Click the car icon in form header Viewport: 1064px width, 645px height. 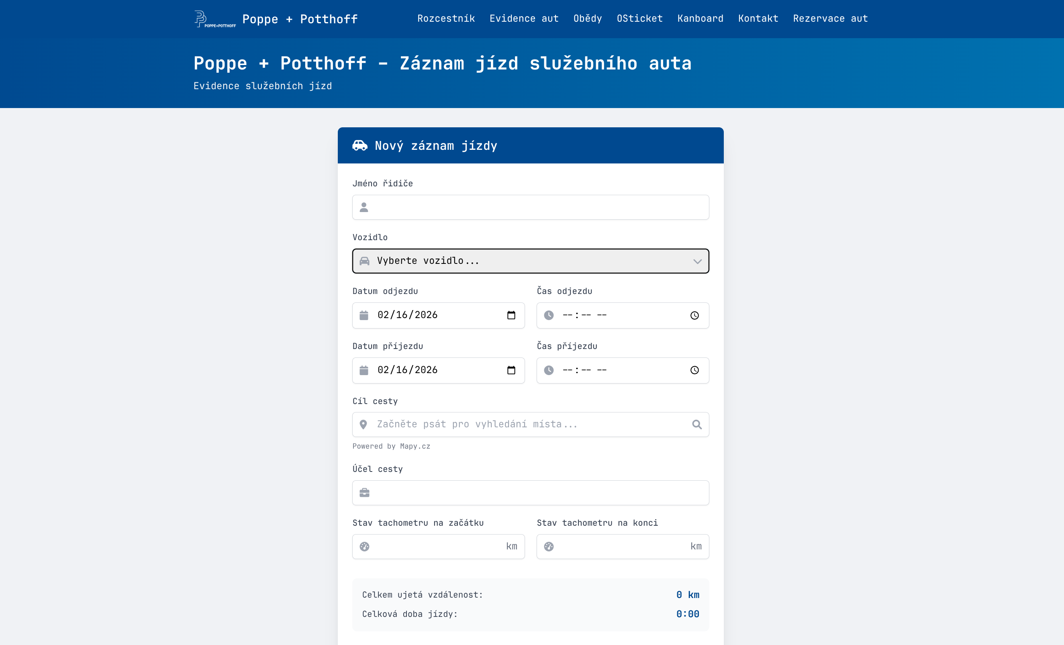click(x=360, y=145)
